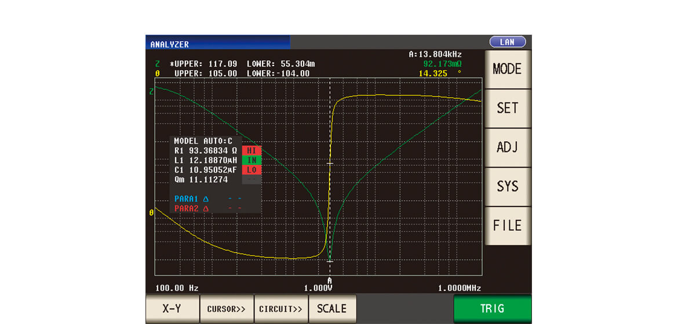678x324 pixels.
Task: Expand the CIRCUIT>> options
Action: click(x=281, y=308)
